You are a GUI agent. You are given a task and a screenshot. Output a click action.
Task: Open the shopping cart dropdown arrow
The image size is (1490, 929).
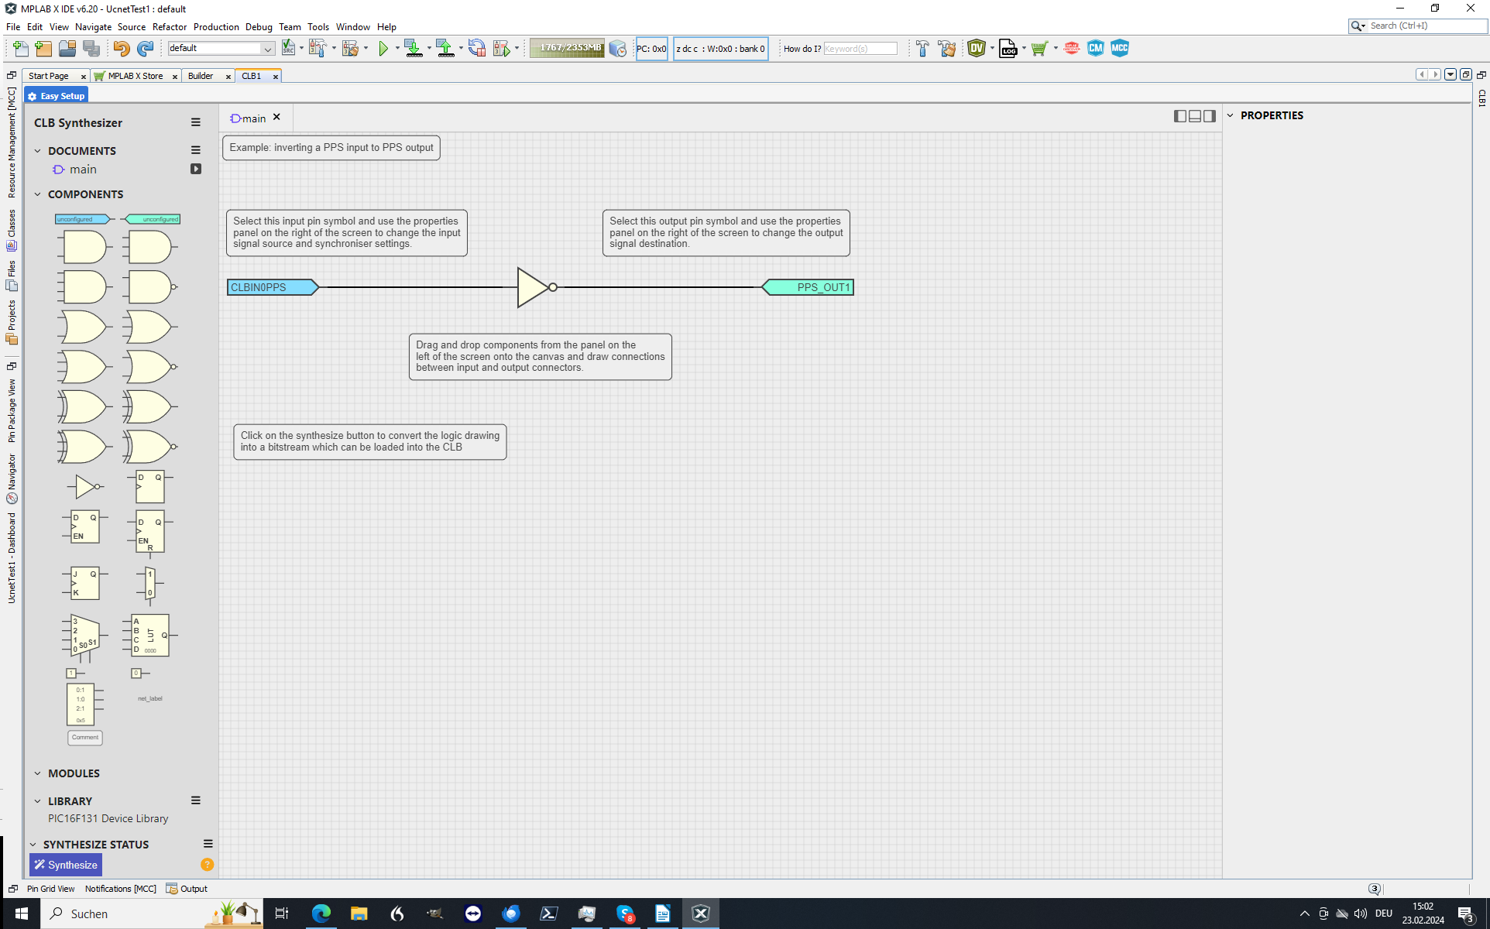(1056, 49)
